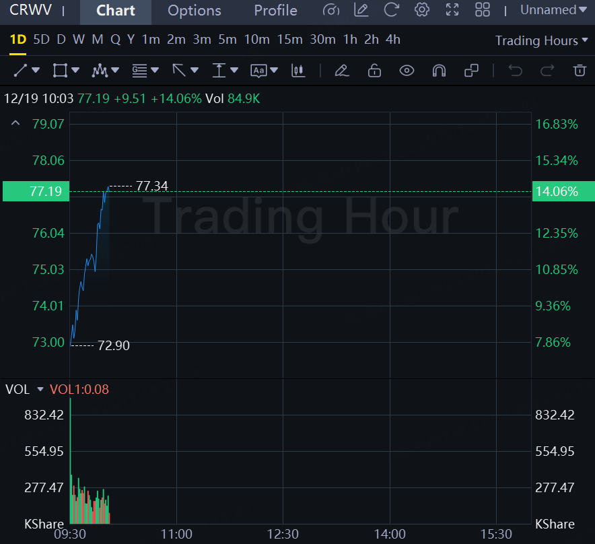Screen dimensions: 595x544
Task: Undo the last drawing action
Action: tap(516, 71)
